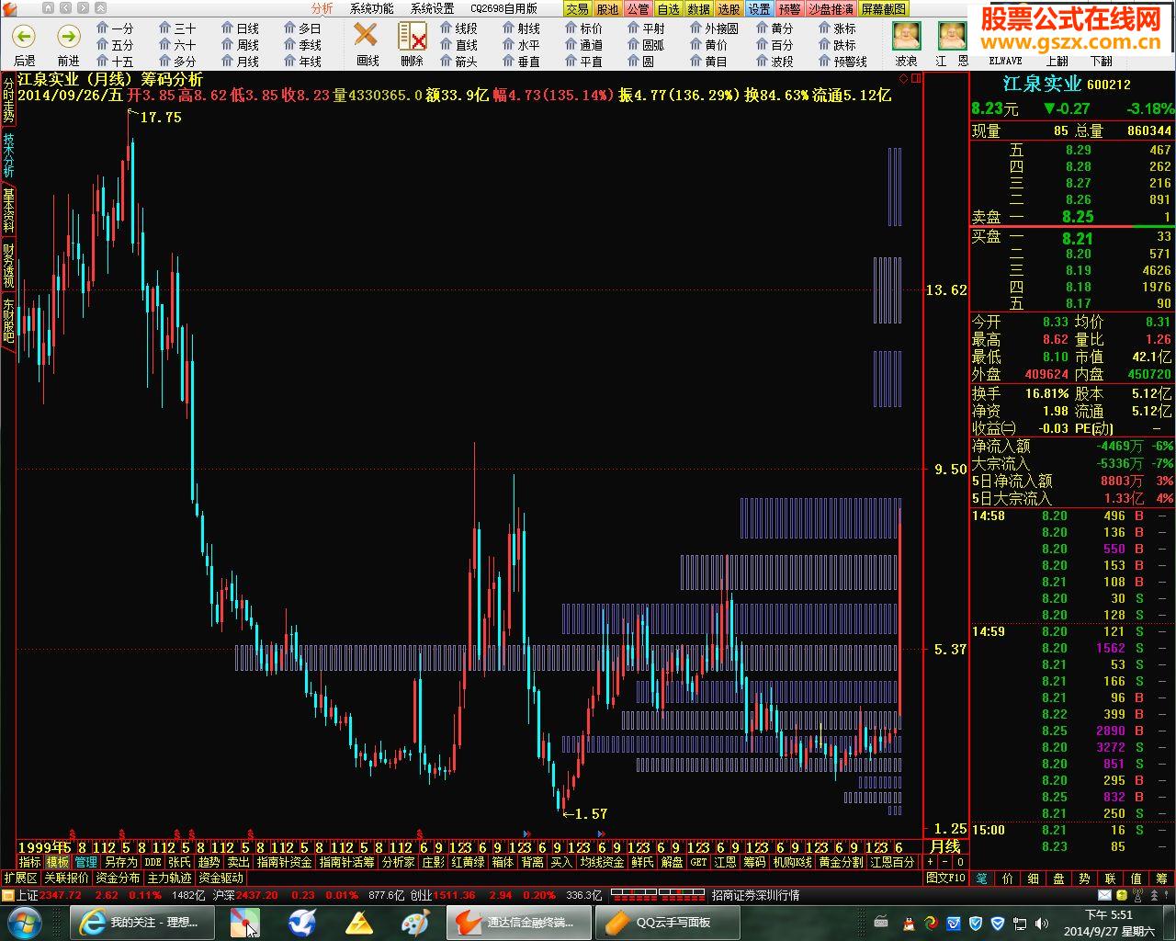Switch chart to 季线 quarterly period
This screenshot has width=1176, height=941.
click(302, 45)
